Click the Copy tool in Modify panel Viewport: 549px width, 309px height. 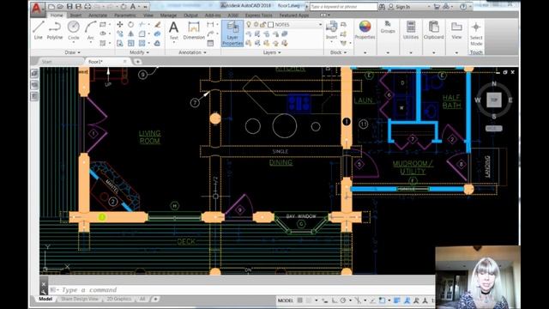(120, 34)
